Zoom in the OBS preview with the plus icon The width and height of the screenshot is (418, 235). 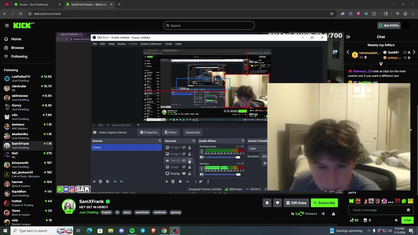pos(107,125)
